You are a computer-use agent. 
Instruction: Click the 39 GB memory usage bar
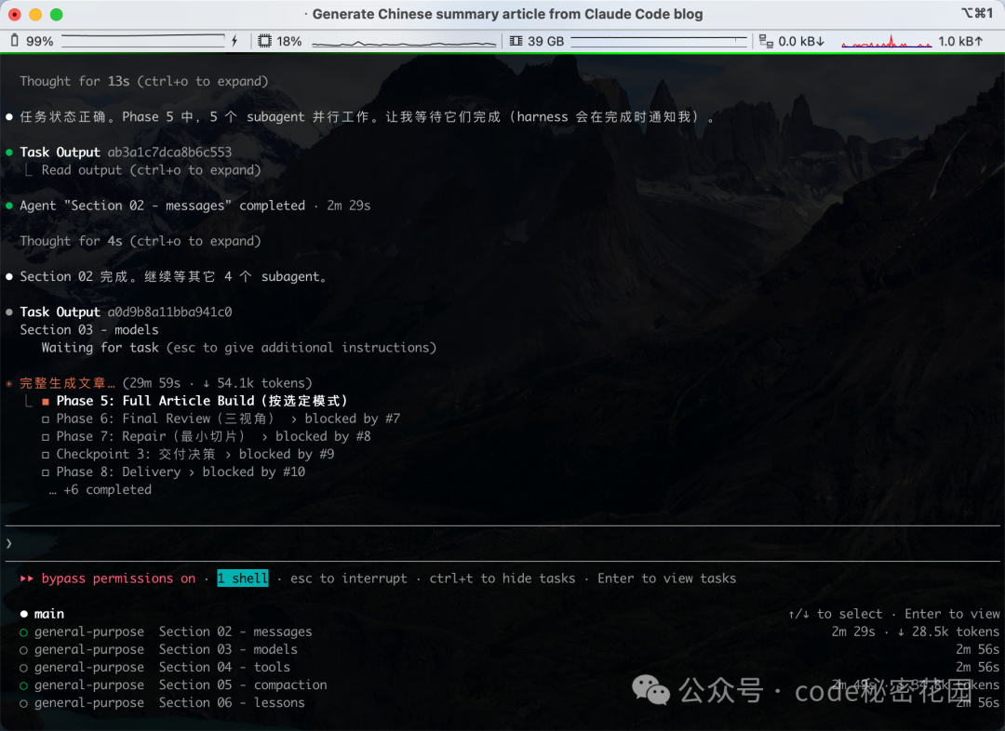(659, 41)
